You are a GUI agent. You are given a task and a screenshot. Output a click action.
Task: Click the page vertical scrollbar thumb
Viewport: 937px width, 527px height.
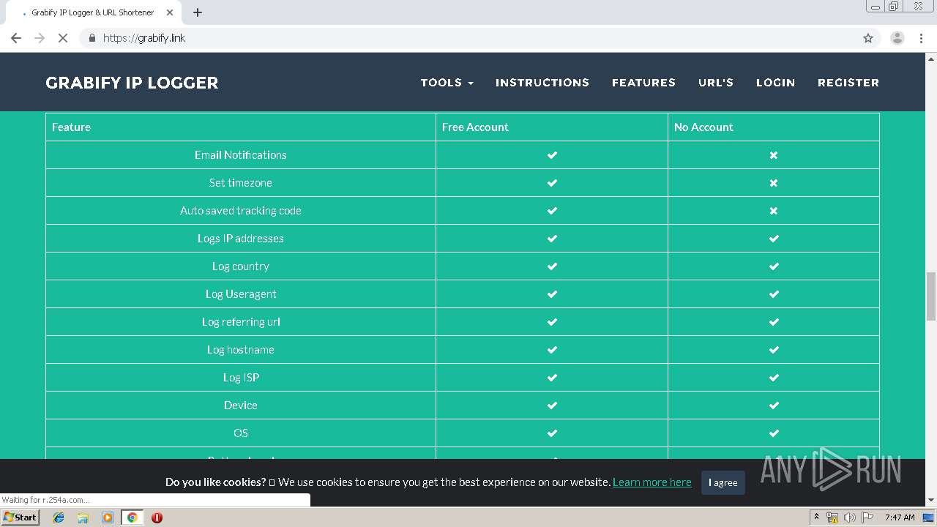931,296
